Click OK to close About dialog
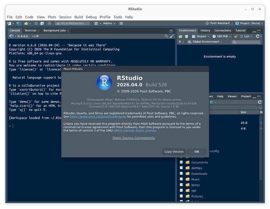This screenshot has height=209, width=270. point(197,152)
